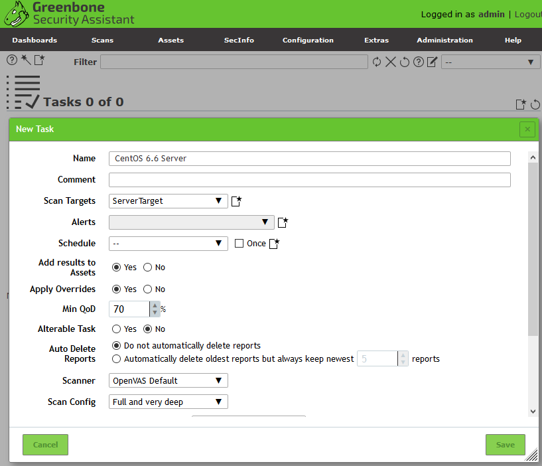542x466 pixels.
Task: Click the Comment input field
Action: (309, 180)
